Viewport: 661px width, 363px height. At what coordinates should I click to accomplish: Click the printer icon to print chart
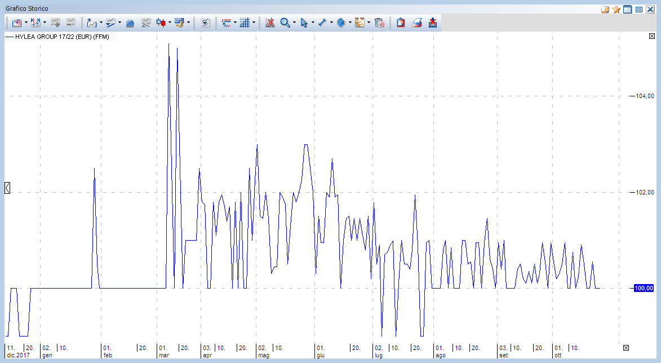(x=417, y=23)
